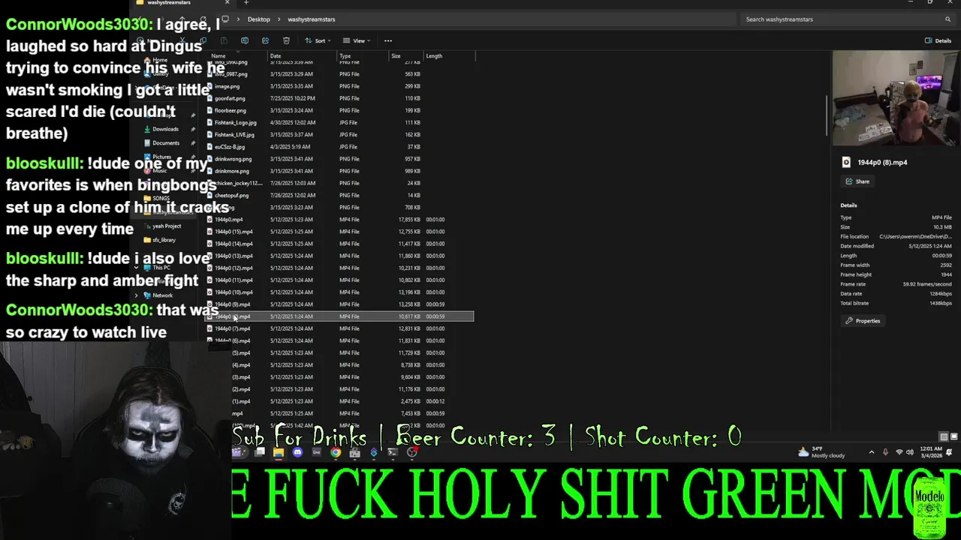Click the pin icon beside Downloads
The width and height of the screenshot is (961, 540).
click(x=192, y=129)
